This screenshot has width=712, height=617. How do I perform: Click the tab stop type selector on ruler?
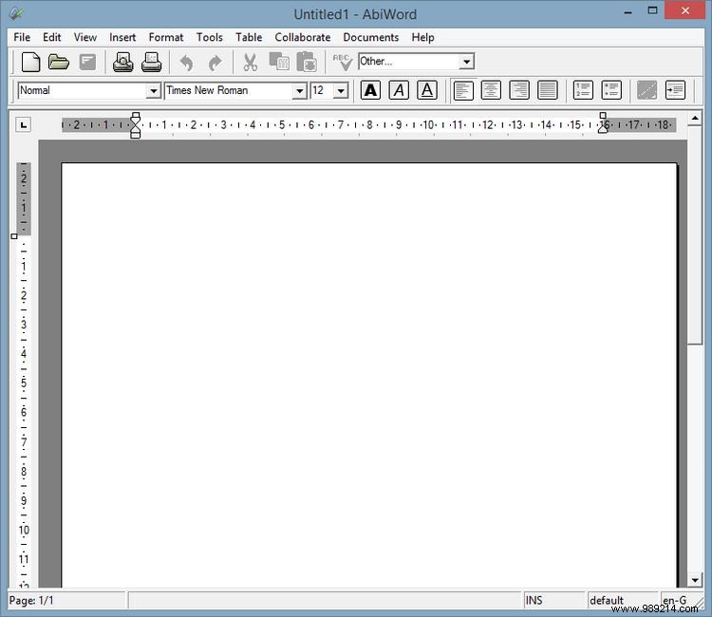tap(23, 125)
